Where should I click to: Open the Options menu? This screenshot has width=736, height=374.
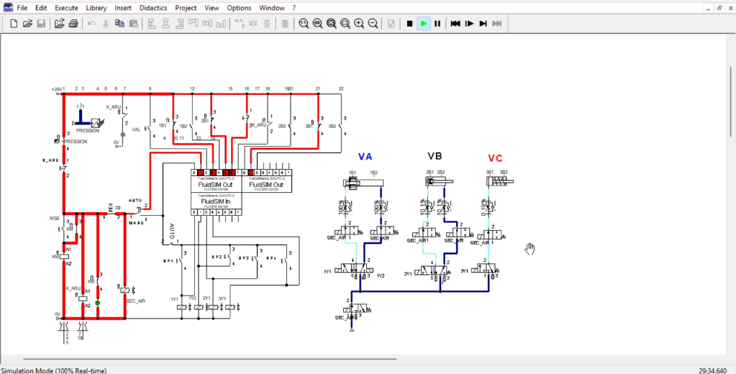click(239, 8)
